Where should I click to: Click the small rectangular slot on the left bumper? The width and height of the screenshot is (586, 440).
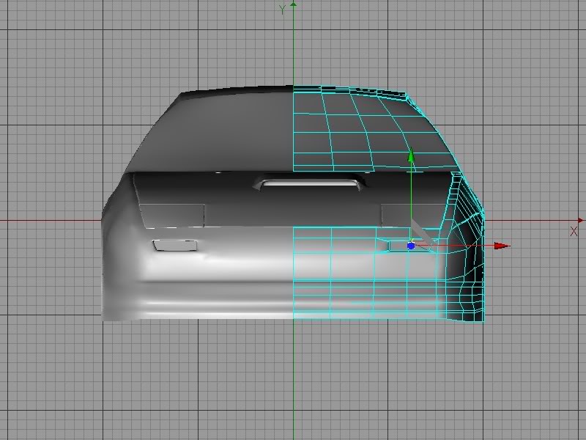click(x=174, y=246)
